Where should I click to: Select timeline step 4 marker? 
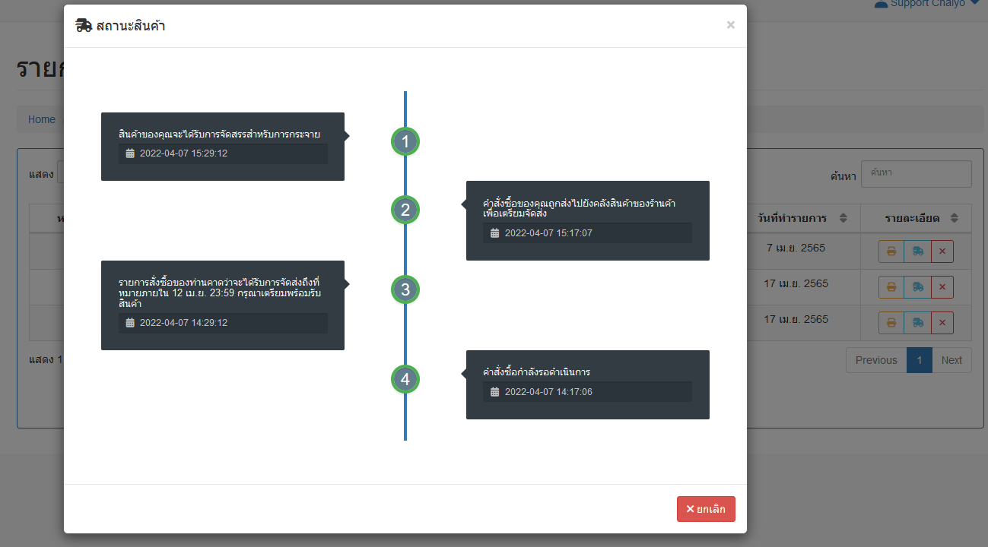pos(405,378)
